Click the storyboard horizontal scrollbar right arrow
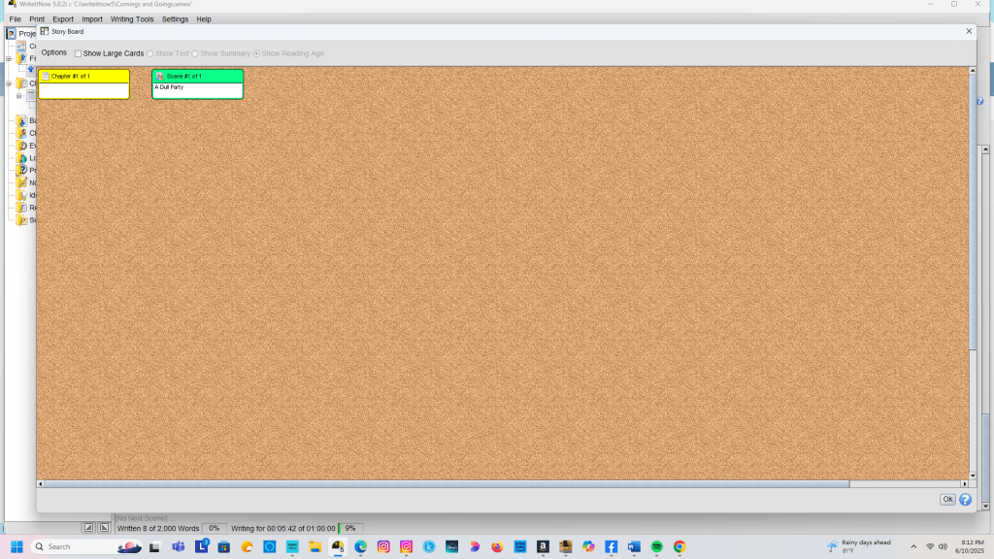Screen dimensions: 994x559 coord(964,483)
